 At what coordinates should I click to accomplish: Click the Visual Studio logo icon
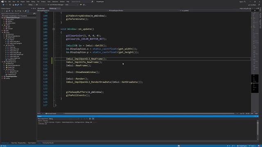coord(2,2)
